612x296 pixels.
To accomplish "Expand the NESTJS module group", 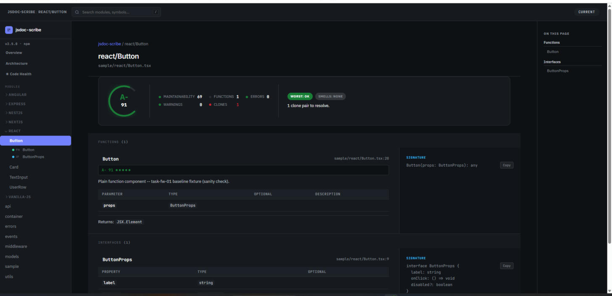I will pos(14,113).
